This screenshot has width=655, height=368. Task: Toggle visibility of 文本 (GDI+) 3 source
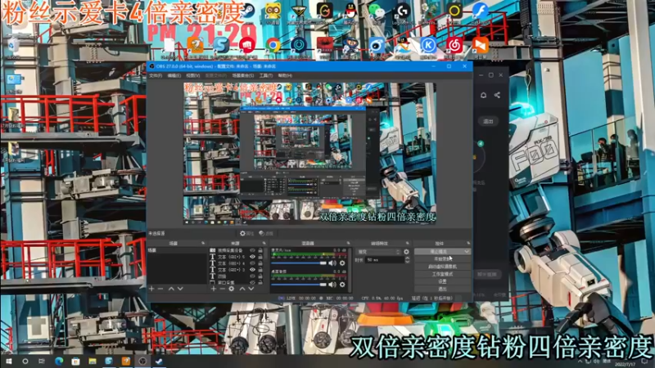pyautogui.click(x=252, y=270)
